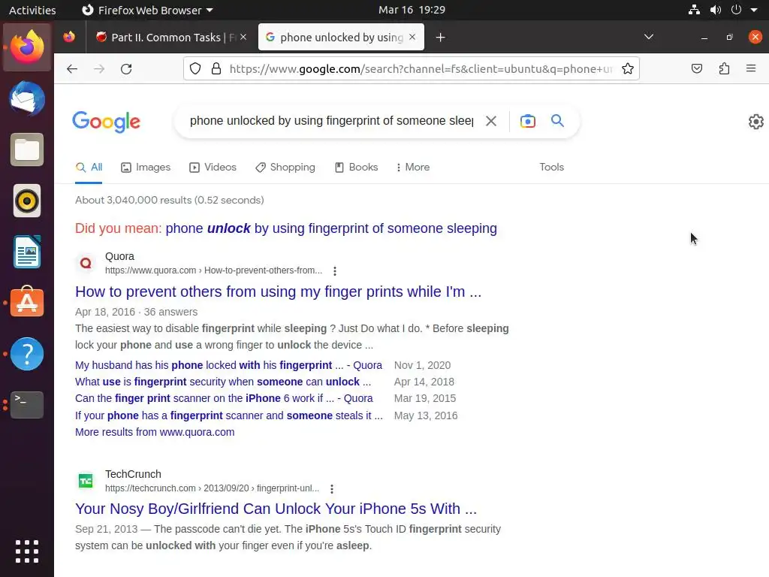Open the Help question mark dock icon
This screenshot has width=769, height=577.
click(x=27, y=354)
